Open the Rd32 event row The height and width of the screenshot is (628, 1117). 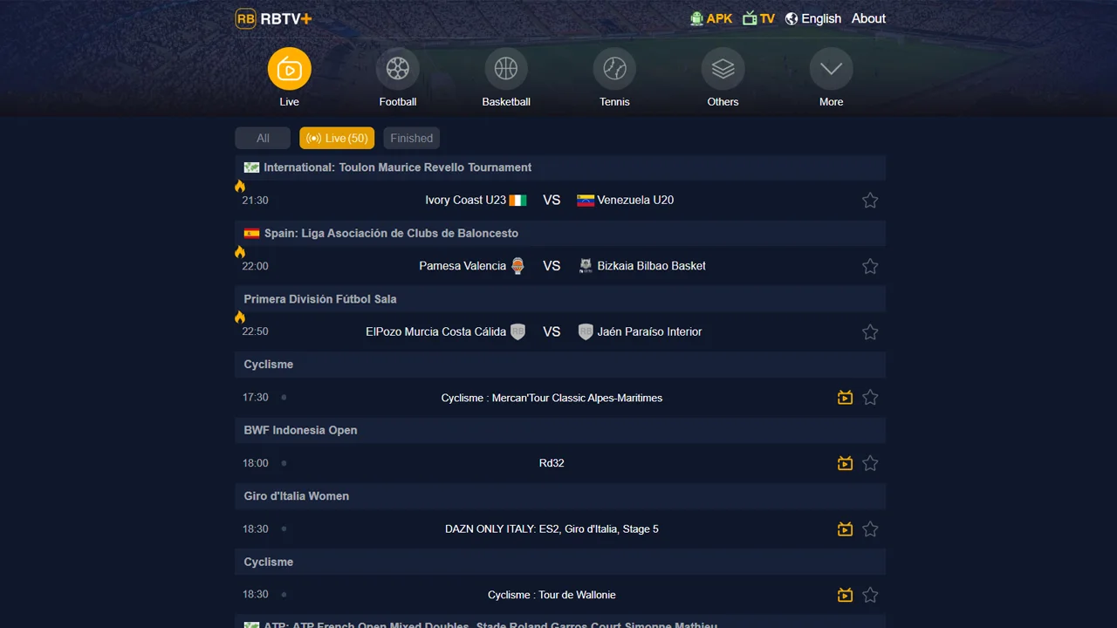pos(560,463)
